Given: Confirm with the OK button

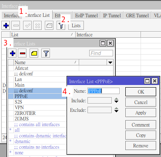Looking at the screenshot, I should (141, 92).
